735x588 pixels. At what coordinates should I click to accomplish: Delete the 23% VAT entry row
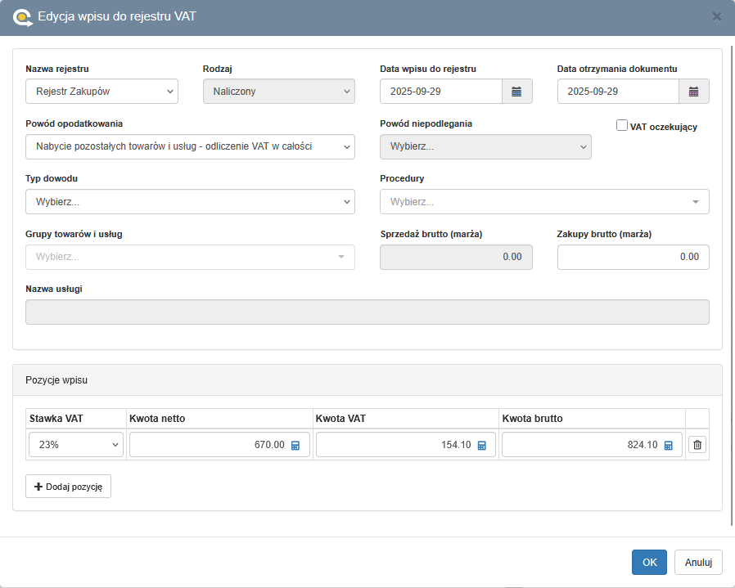point(697,445)
